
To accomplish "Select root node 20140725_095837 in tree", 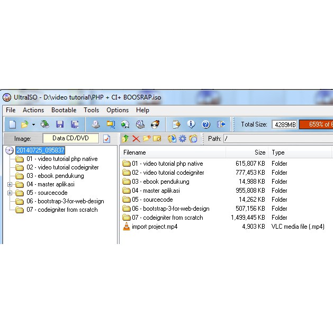I will click(40, 150).
